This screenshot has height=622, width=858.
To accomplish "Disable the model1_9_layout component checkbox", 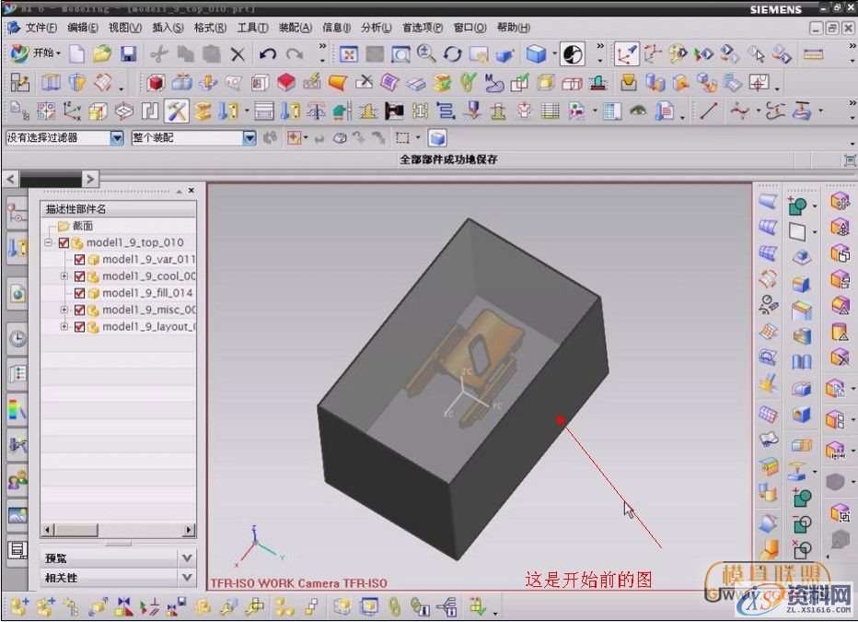I will (x=78, y=326).
